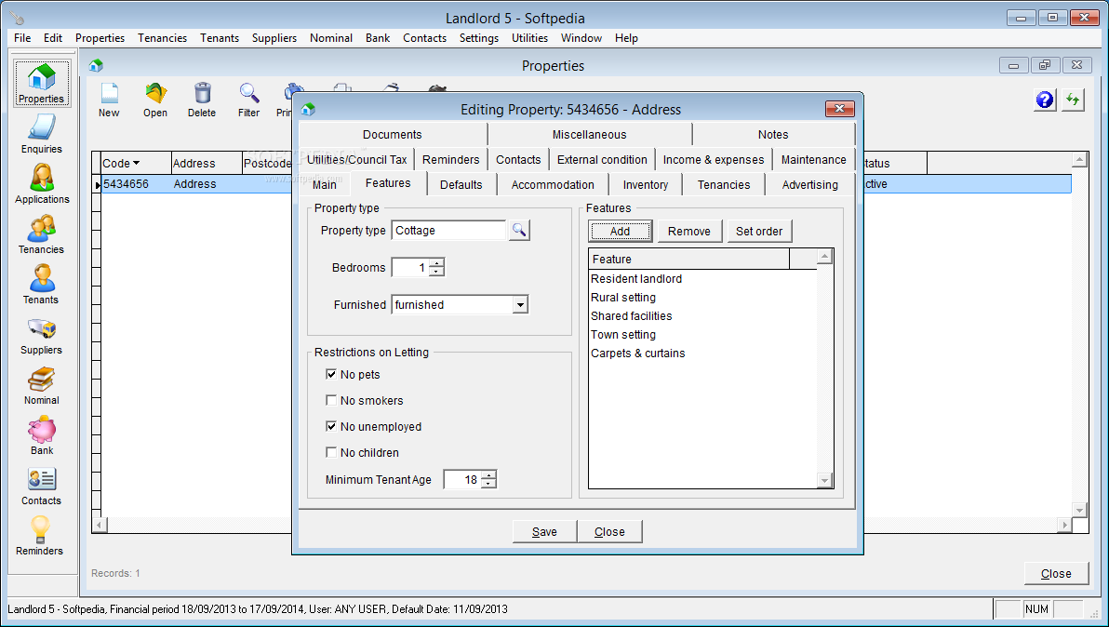The image size is (1109, 627).
Task: Open the Tenancies menu
Action: (163, 38)
